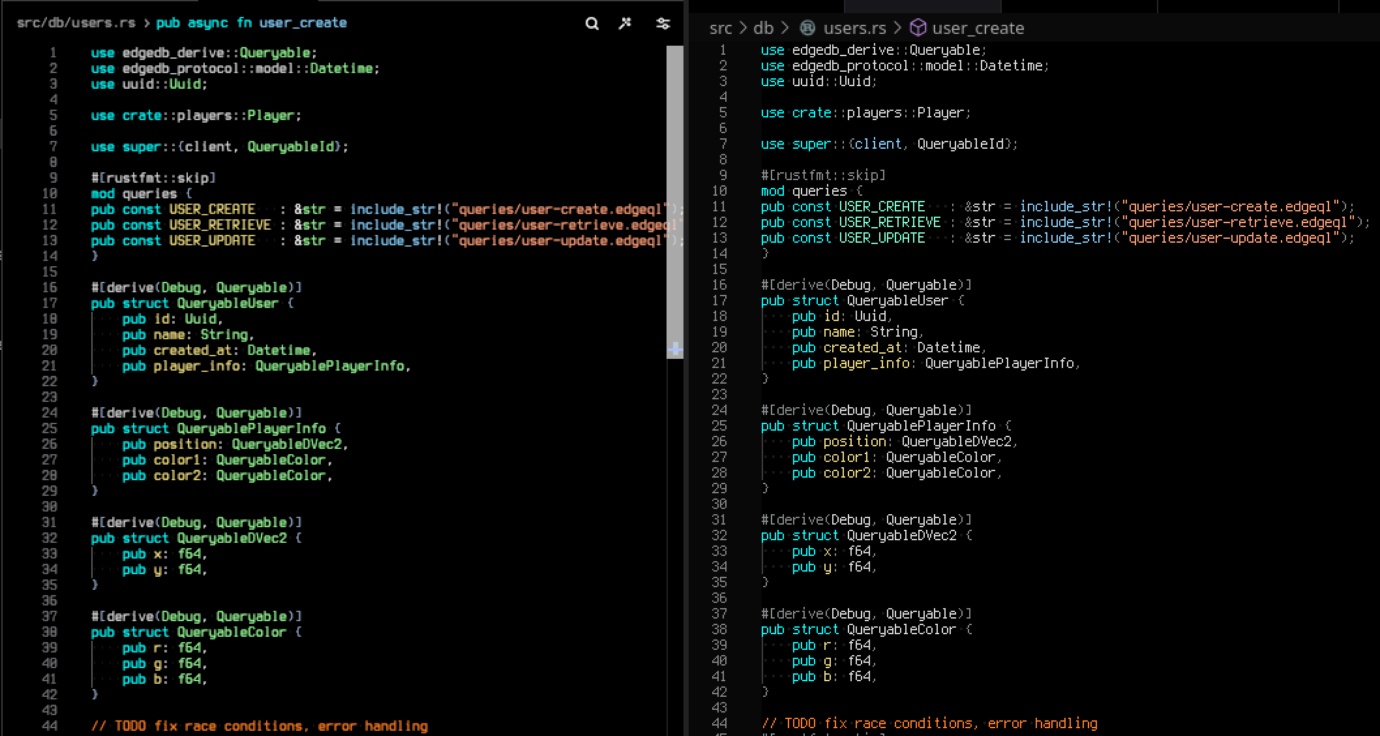Click line number 17 in left gutter
Viewport: 1380px width, 736px height.
coord(50,303)
